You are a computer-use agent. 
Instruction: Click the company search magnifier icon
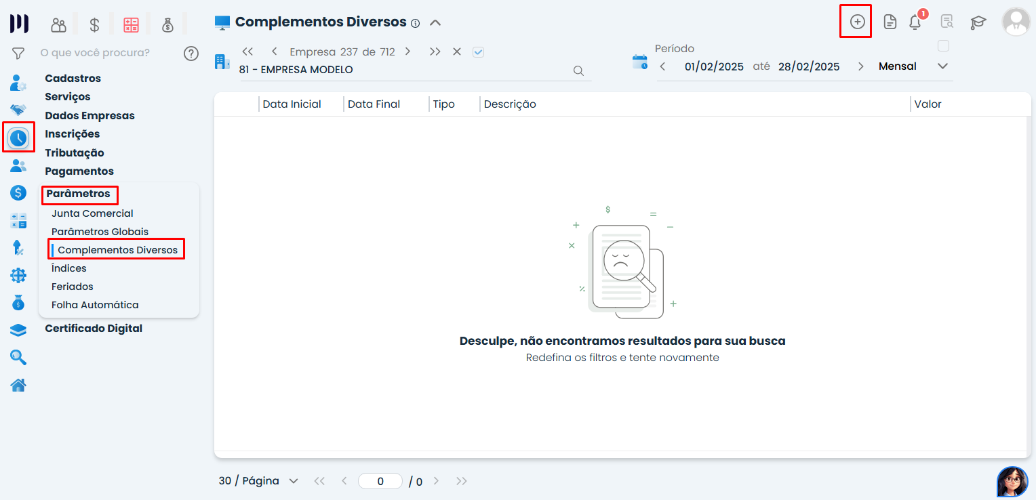coord(578,70)
